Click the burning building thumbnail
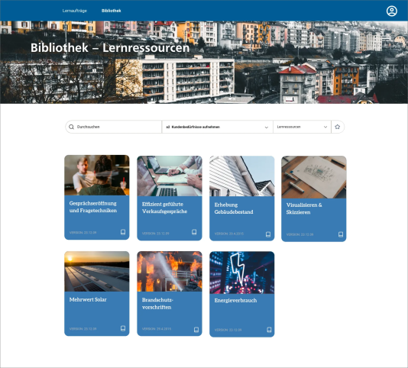This screenshot has width=408, height=368. (x=170, y=271)
